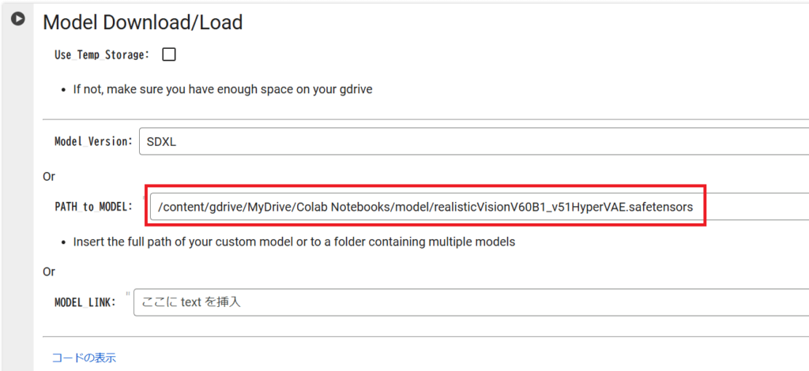
Task: Click the Model_Version label
Action: click(x=92, y=142)
